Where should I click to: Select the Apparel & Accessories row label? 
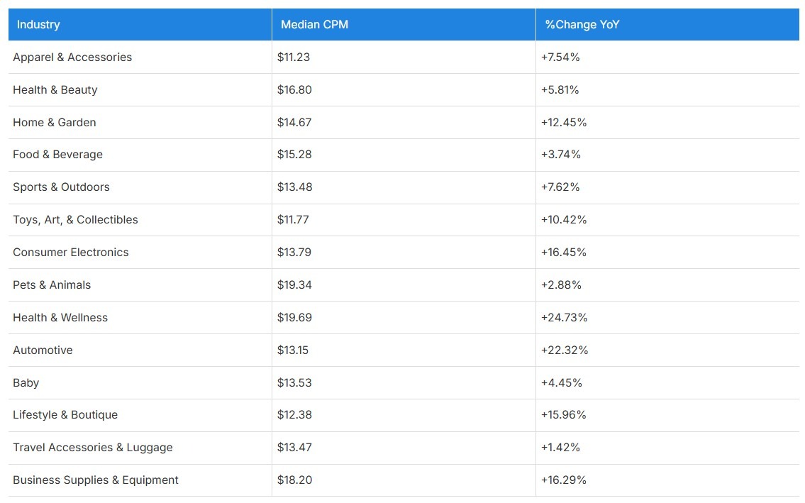(72, 57)
